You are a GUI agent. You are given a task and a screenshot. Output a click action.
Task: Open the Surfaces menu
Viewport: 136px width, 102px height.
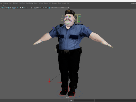[41, 3]
